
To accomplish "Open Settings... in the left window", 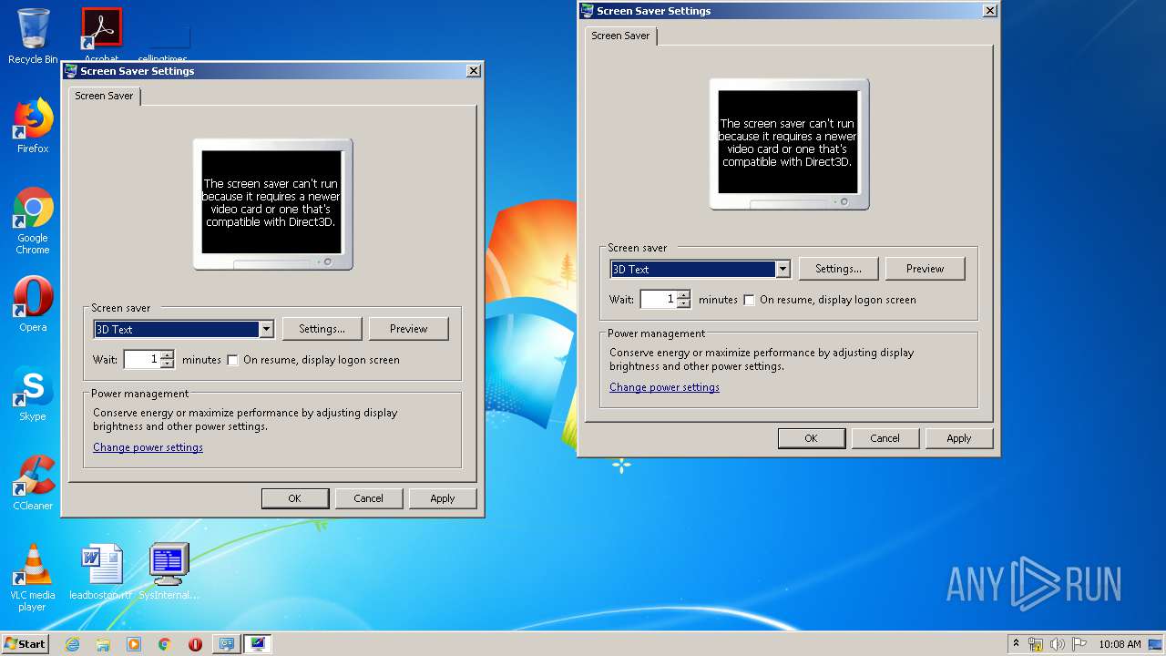I will point(322,329).
